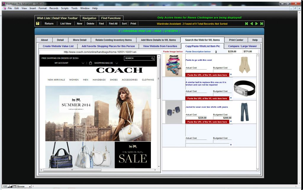Click the New toolbar button

tap(80, 24)
